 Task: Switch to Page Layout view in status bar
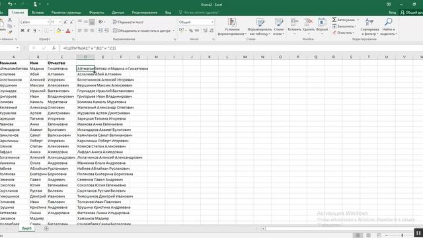pyautogui.click(x=368, y=235)
